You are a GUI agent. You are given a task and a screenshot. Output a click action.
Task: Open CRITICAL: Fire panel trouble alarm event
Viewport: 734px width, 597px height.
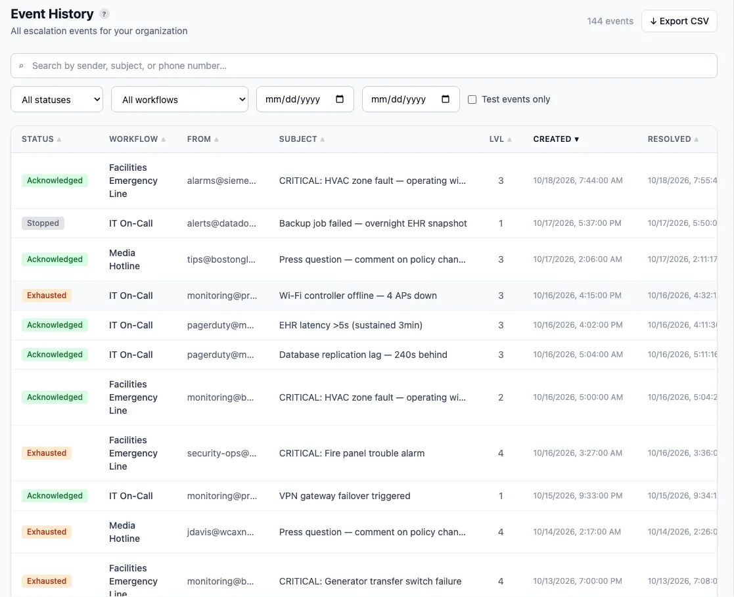click(352, 453)
